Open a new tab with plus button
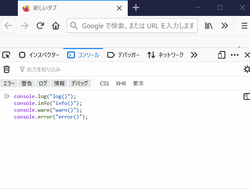250x189 pixels. pyautogui.click(x=136, y=7)
